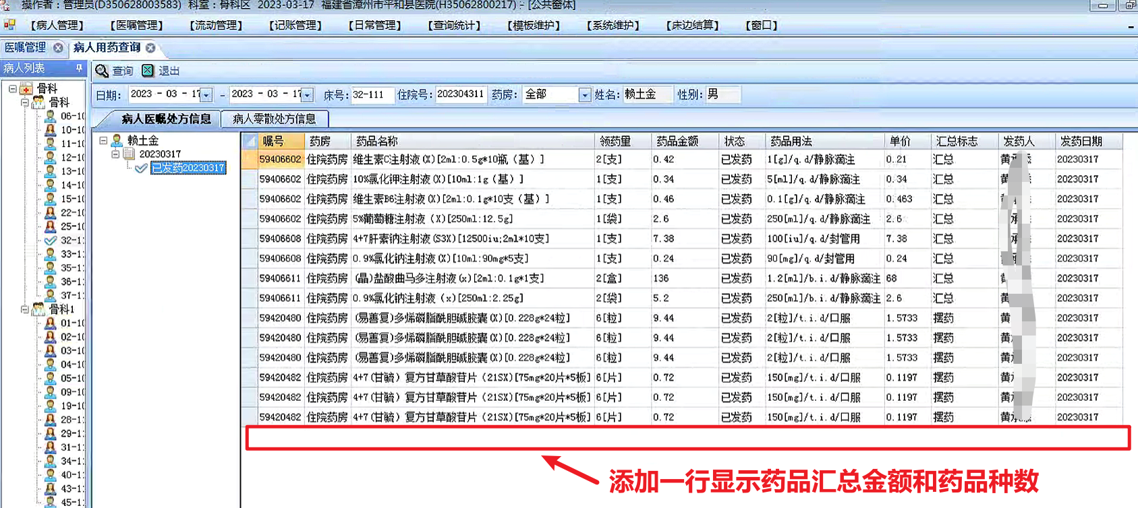Open the 【病人管理】 menu
The height and width of the screenshot is (508, 1138).
coord(57,26)
